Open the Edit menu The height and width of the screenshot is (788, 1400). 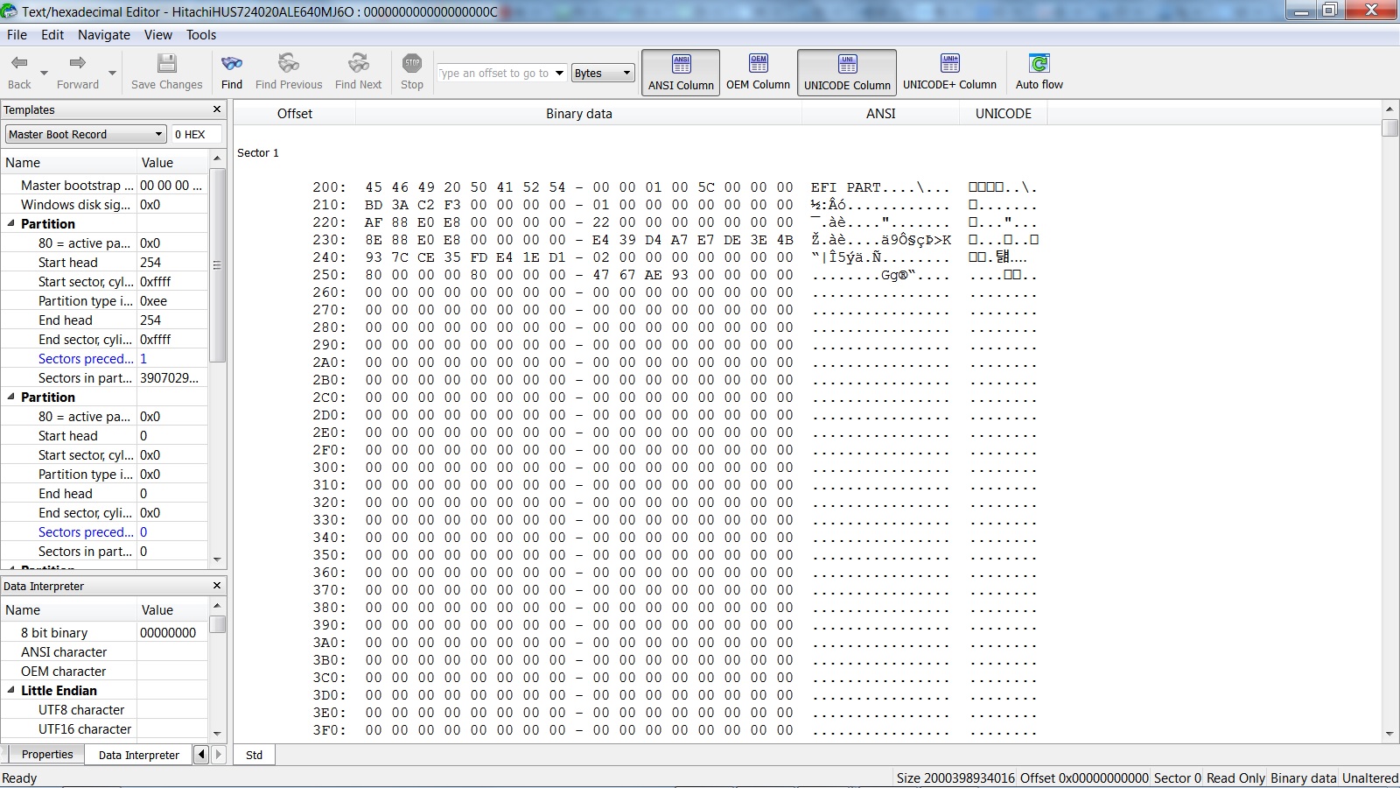point(52,35)
